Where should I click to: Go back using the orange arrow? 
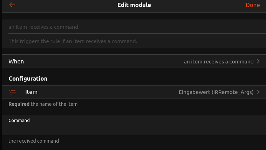(x=12, y=5)
